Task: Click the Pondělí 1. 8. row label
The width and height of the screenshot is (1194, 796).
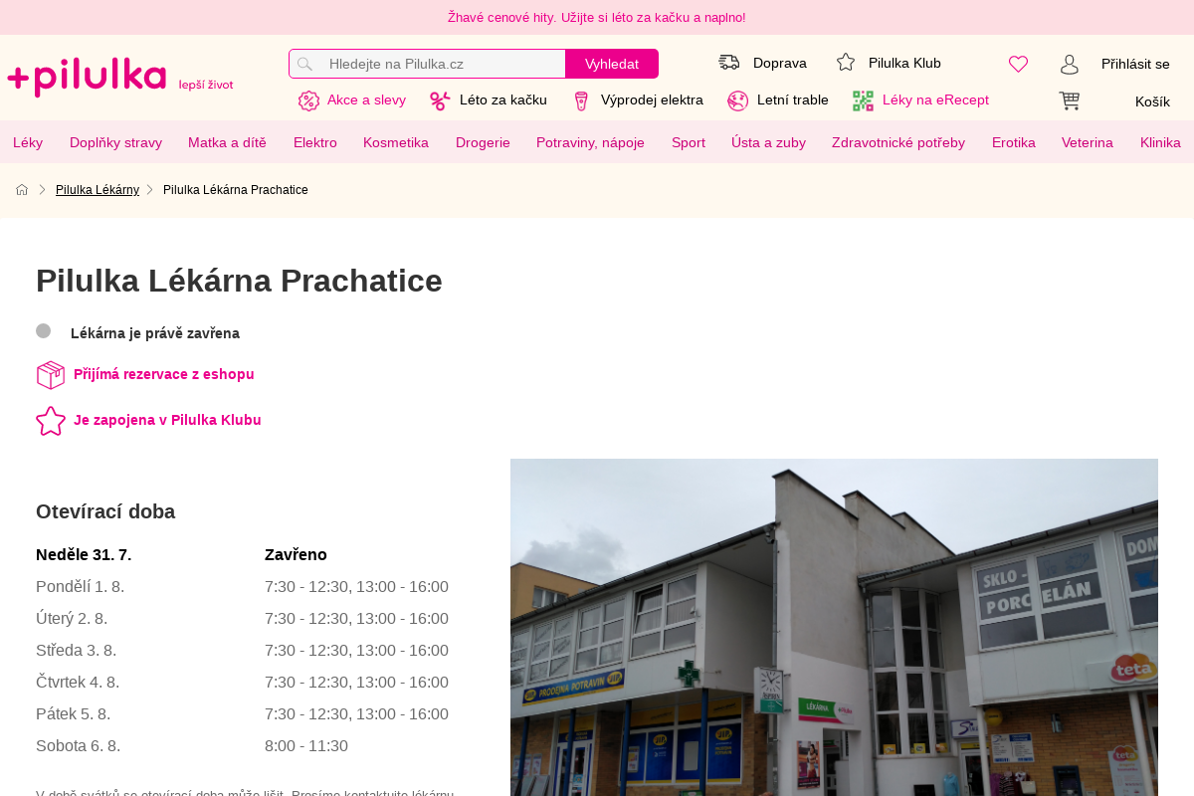Action: (x=80, y=586)
